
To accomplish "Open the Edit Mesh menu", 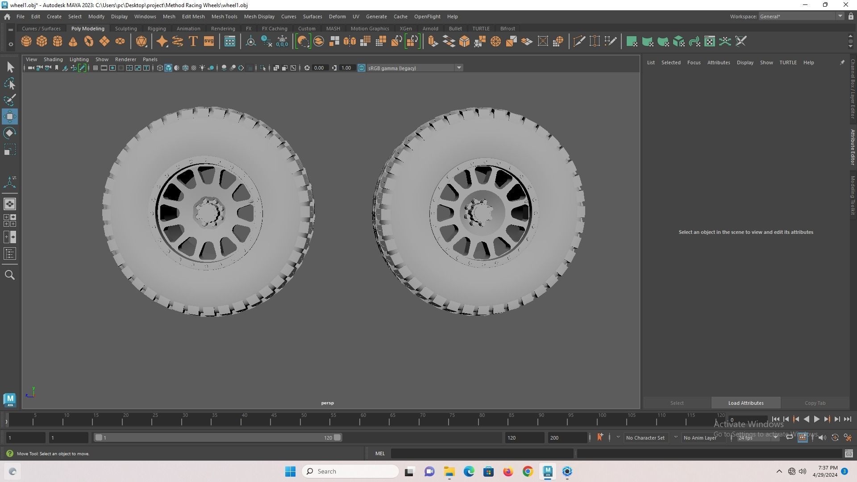I will click(x=193, y=17).
